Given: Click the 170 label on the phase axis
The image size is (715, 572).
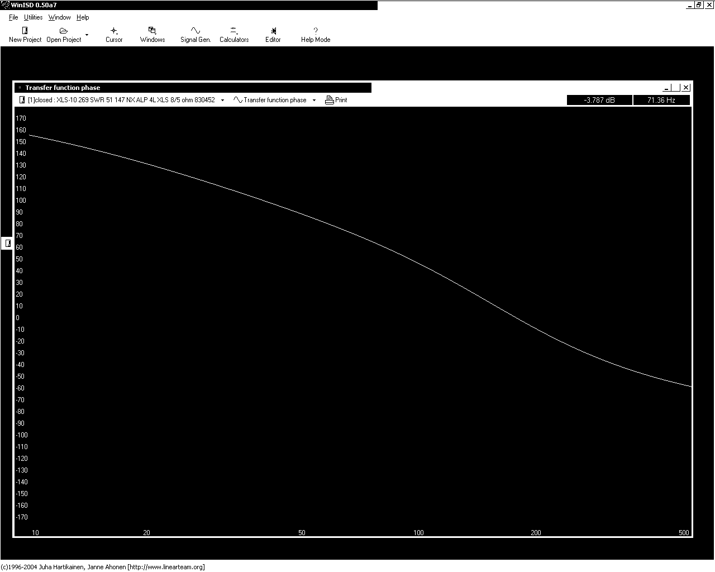Looking at the screenshot, I should pyautogui.click(x=21, y=118).
